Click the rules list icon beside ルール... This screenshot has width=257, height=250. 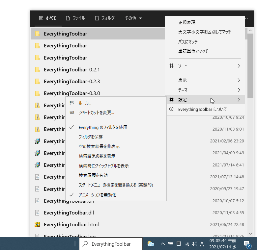72,103
